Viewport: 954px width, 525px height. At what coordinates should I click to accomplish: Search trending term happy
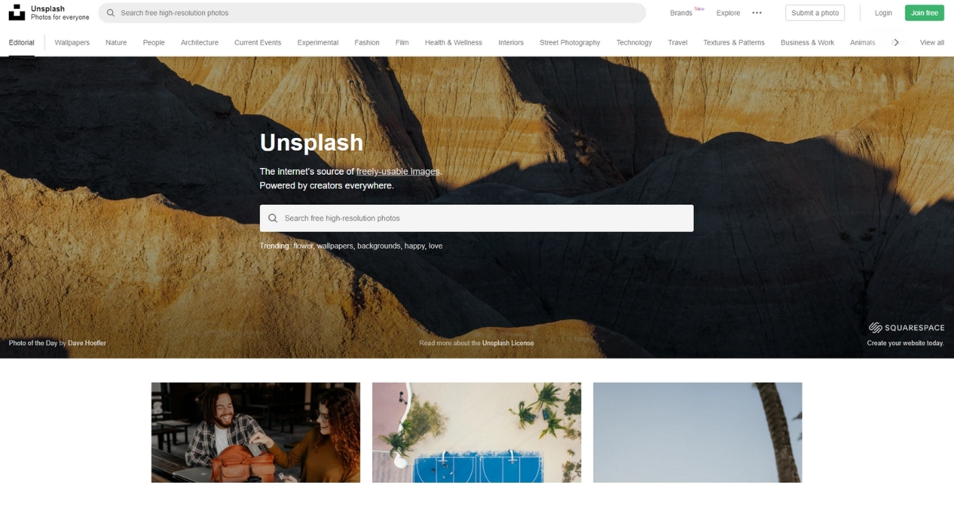[x=414, y=246]
